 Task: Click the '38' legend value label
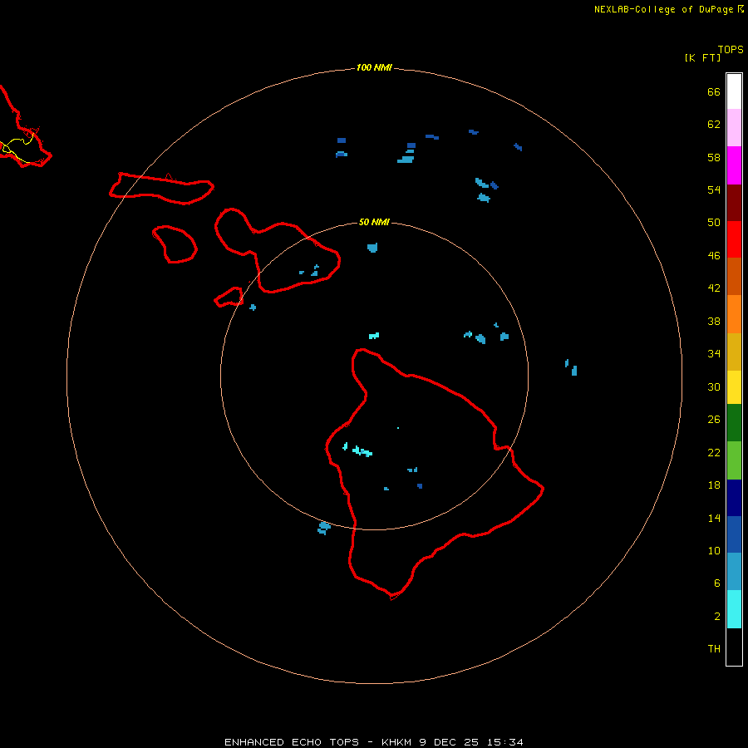(x=714, y=321)
